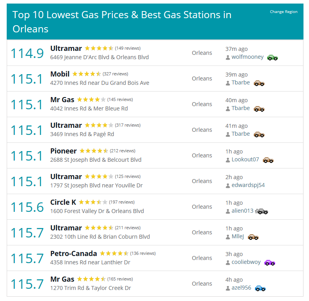Open the Mobil station on Innes Rd
Screen dimensions: 309x301
click(x=60, y=74)
